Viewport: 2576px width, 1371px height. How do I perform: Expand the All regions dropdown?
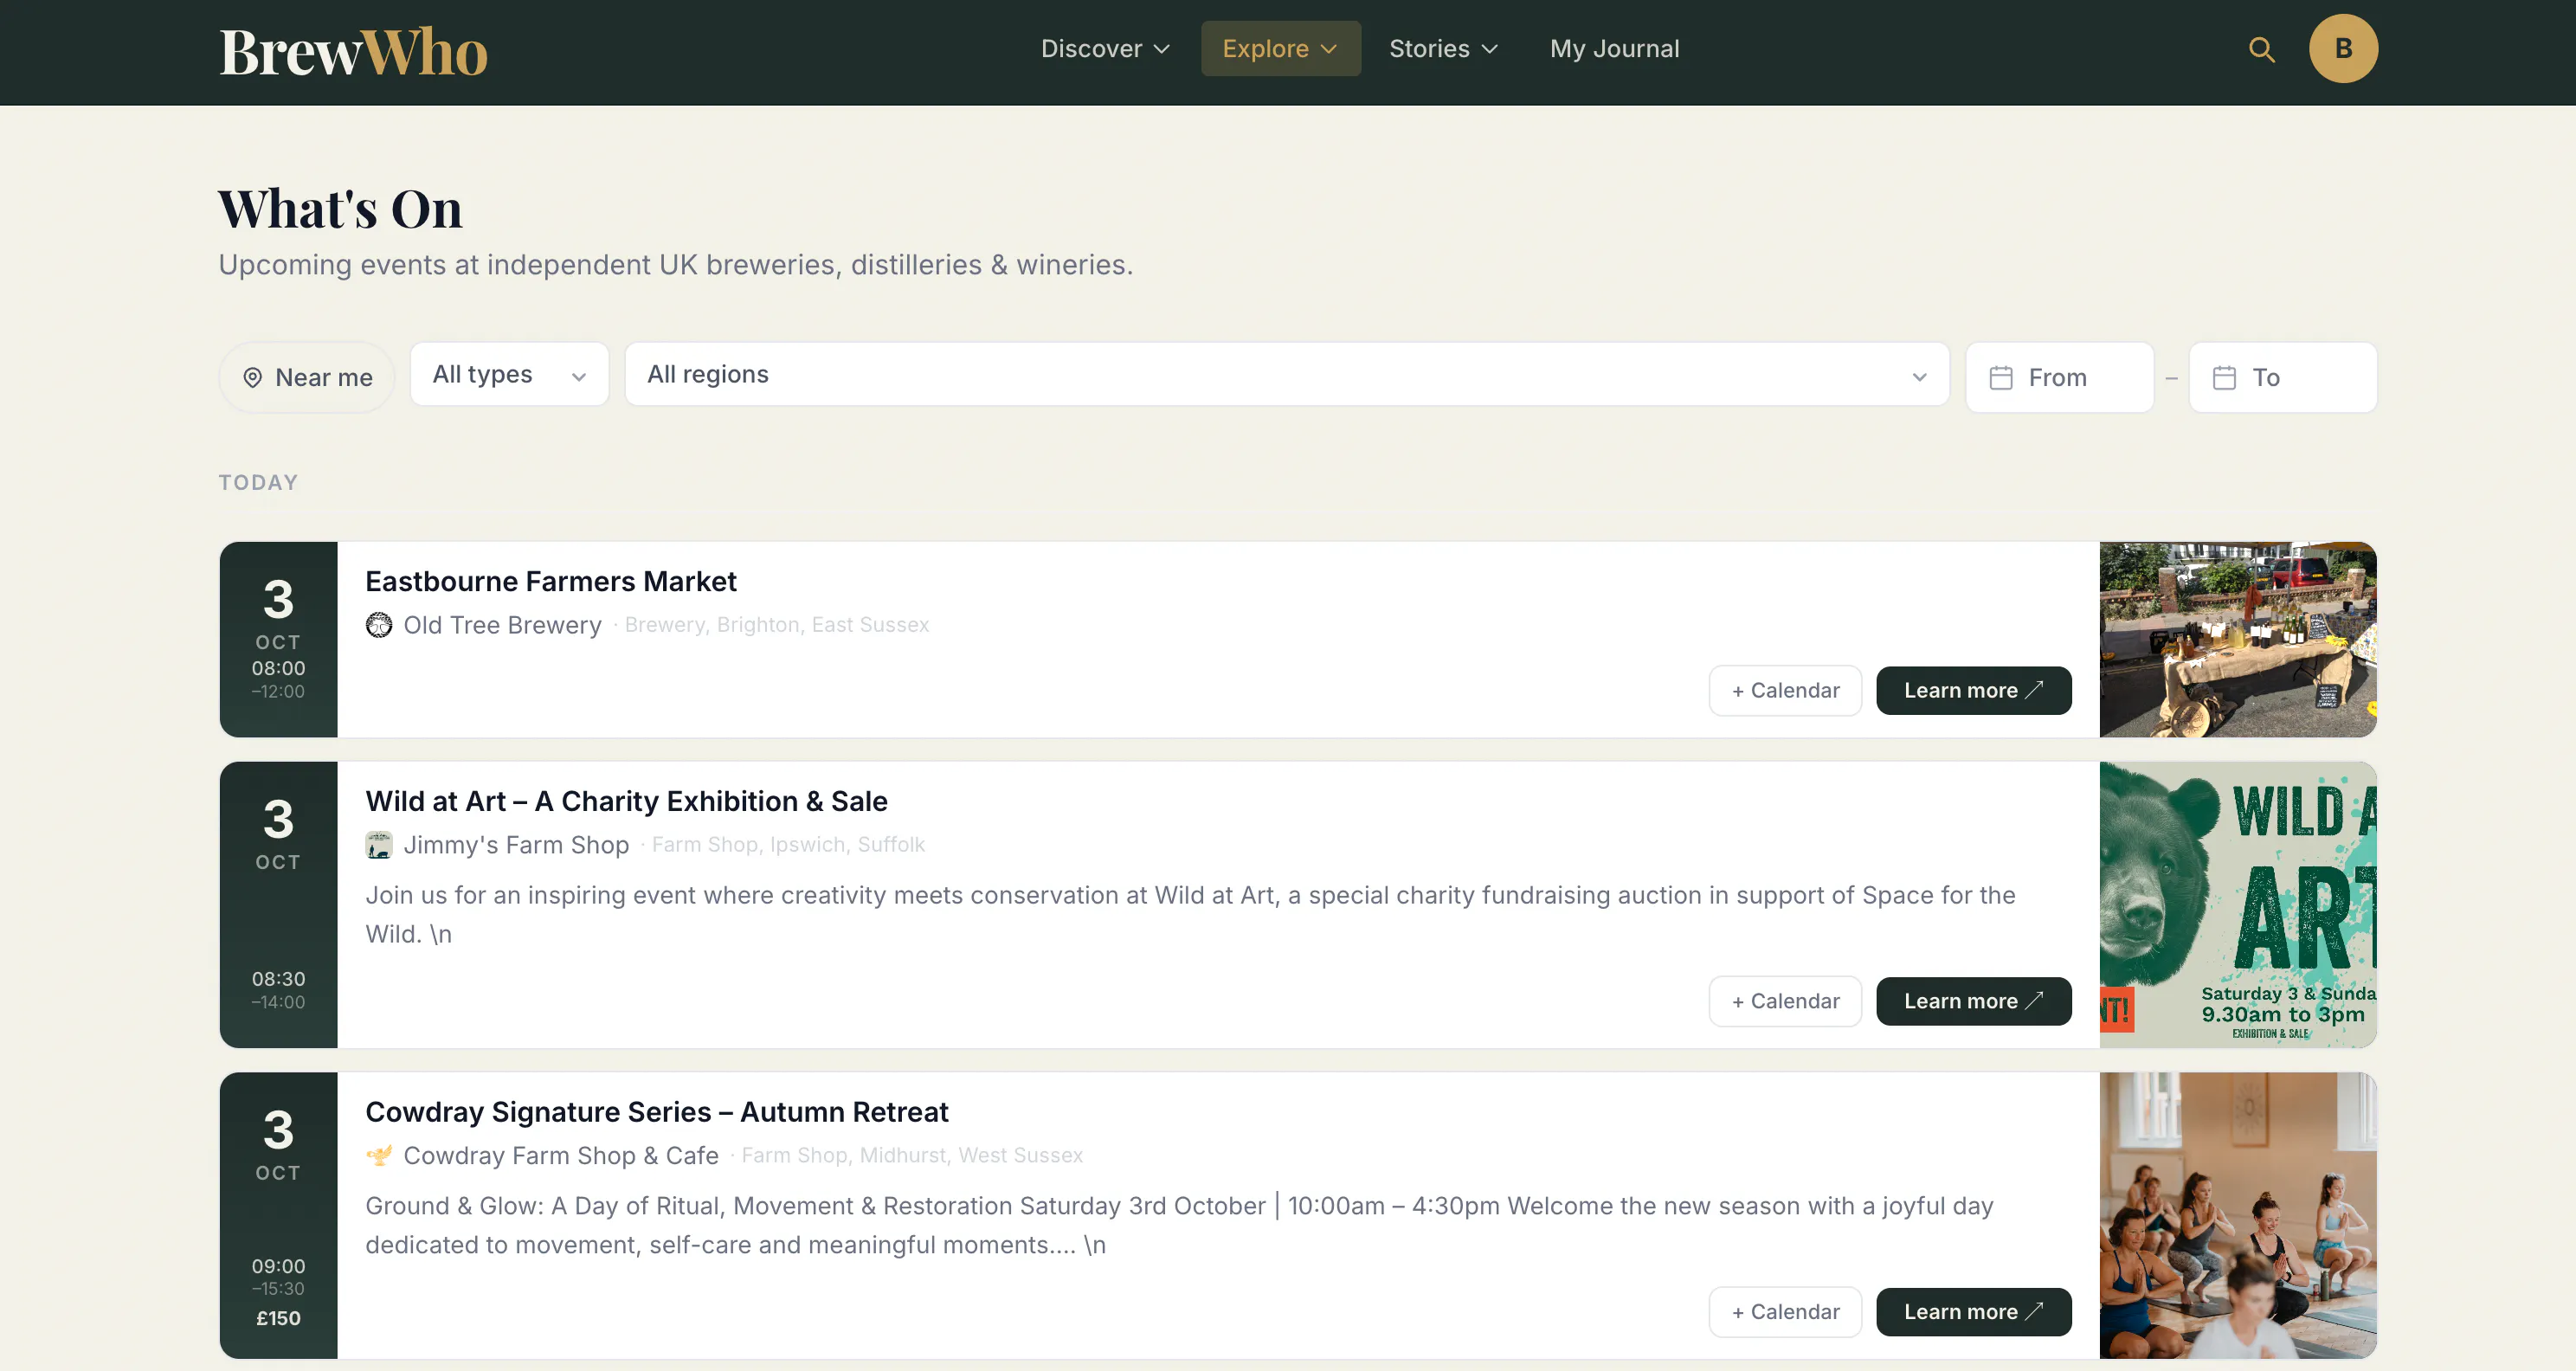(x=1287, y=375)
